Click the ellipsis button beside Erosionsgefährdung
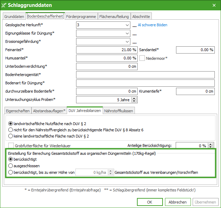 134,42
